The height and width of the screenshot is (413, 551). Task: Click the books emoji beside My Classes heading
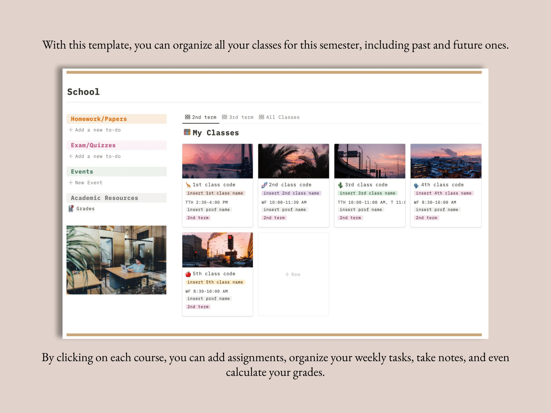tap(187, 132)
